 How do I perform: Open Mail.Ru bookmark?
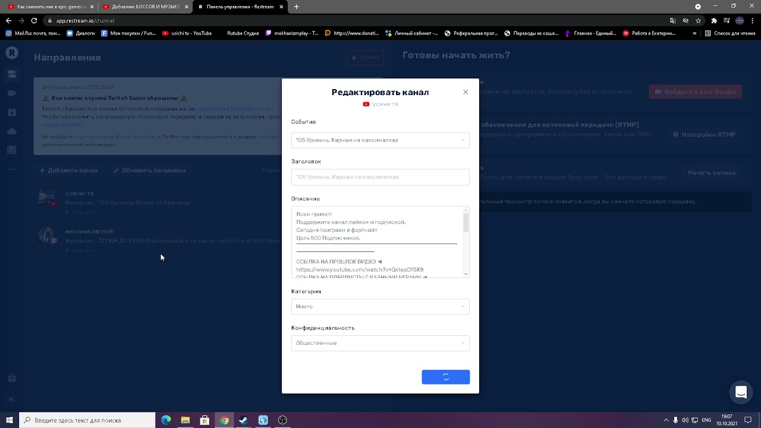(x=33, y=33)
